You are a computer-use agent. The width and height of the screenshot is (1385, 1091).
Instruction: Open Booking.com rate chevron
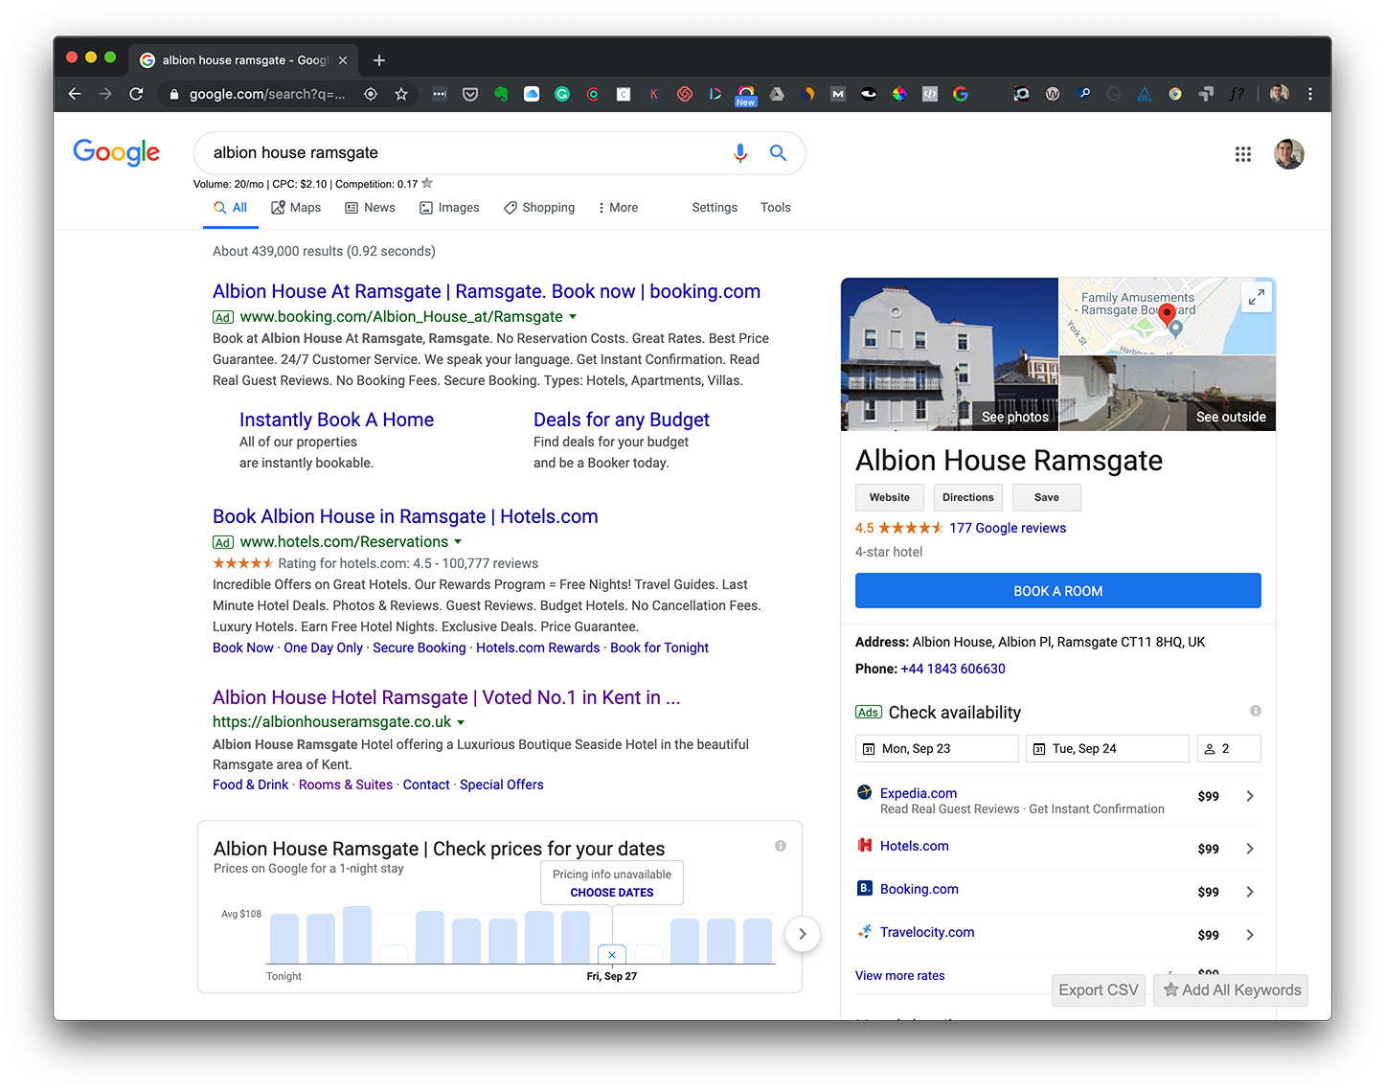tap(1250, 892)
